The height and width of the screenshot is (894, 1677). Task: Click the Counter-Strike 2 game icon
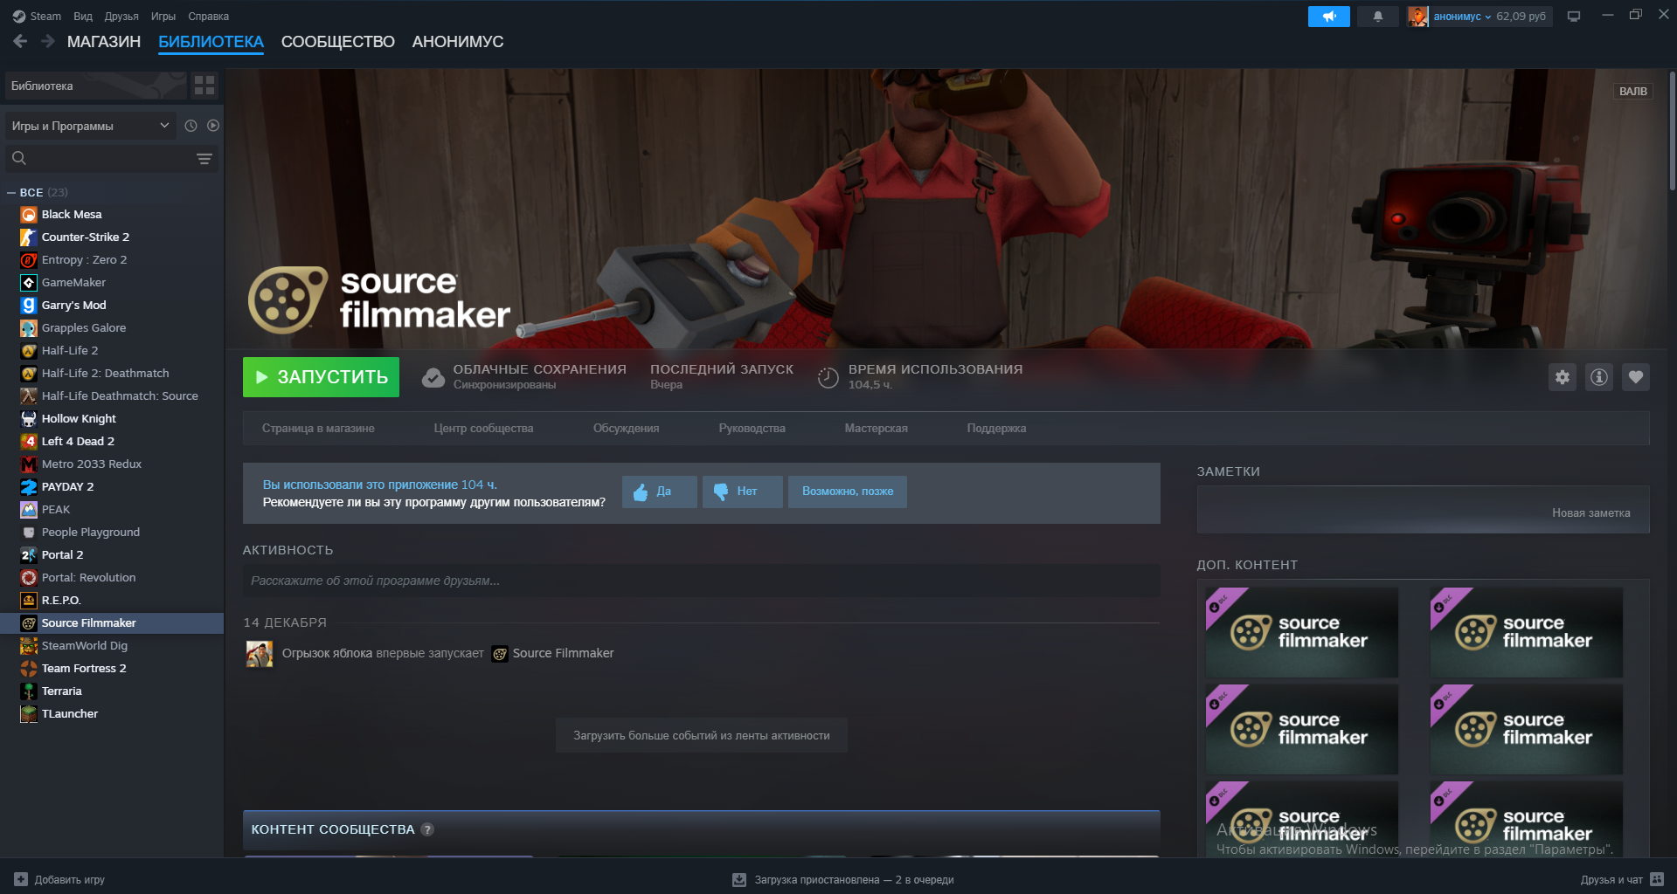tap(29, 237)
